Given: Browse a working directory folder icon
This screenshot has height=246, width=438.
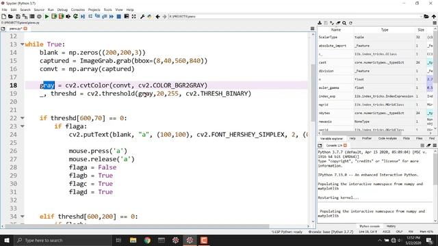Looking at the screenshot, I should coord(426,16).
